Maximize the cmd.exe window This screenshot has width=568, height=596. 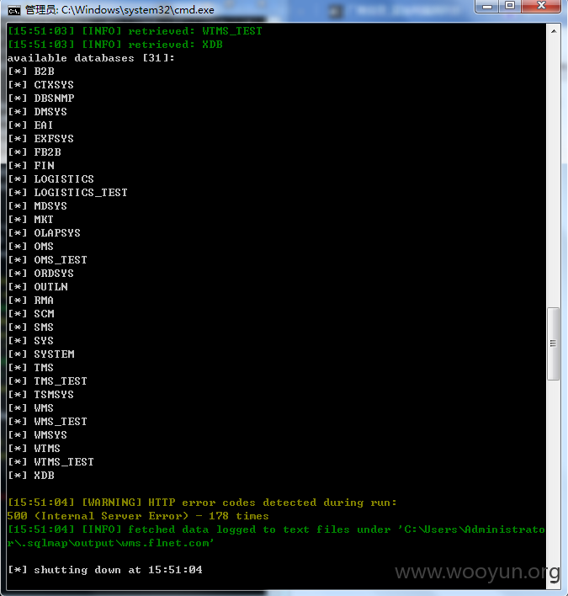[x=510, y=7]
